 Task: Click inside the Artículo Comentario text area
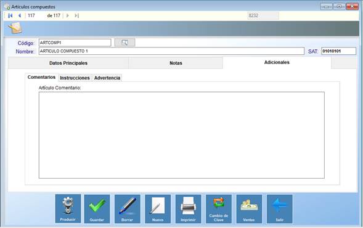click(x=181, y=135)
